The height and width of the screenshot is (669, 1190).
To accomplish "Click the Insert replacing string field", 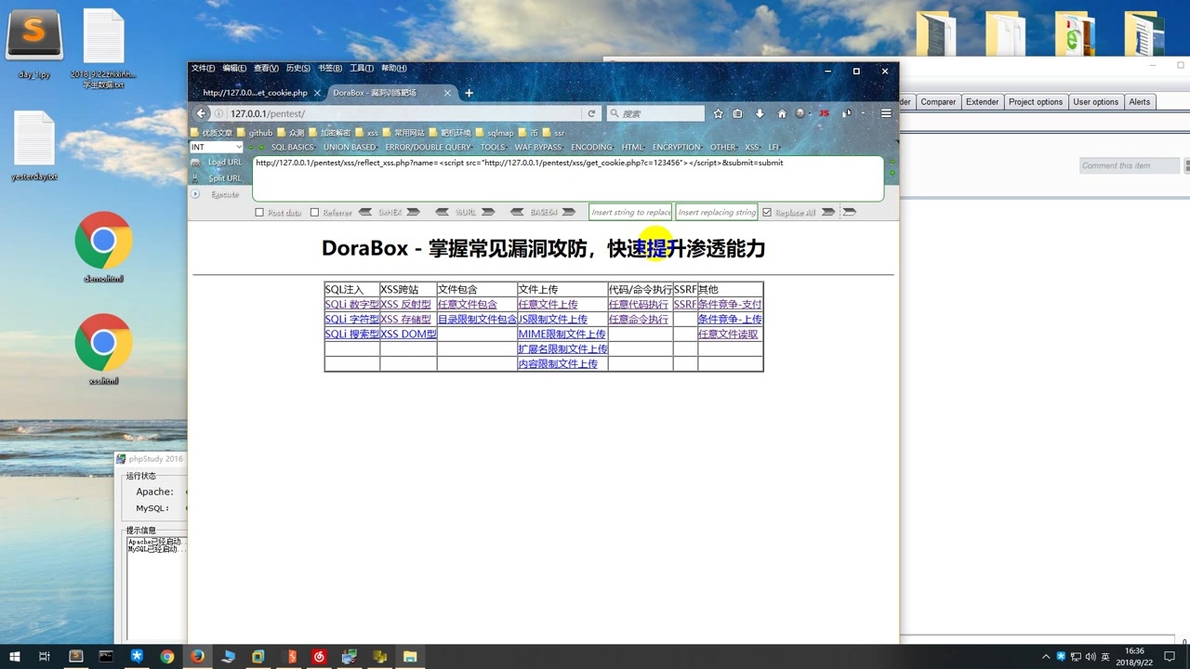I will coord(717,213).
